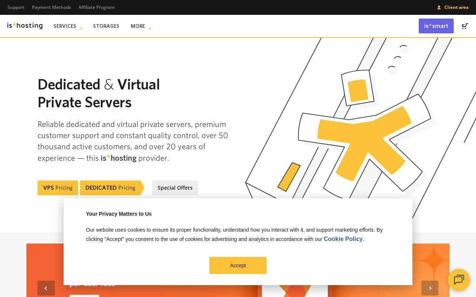The width and height of the screenshot is (476, 297).
Task: Expand the Services dropdown menu
Action: (67, 26)
